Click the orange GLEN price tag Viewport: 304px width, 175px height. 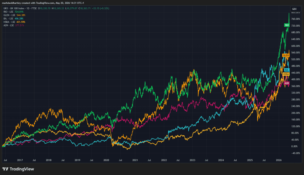[286, 55]
